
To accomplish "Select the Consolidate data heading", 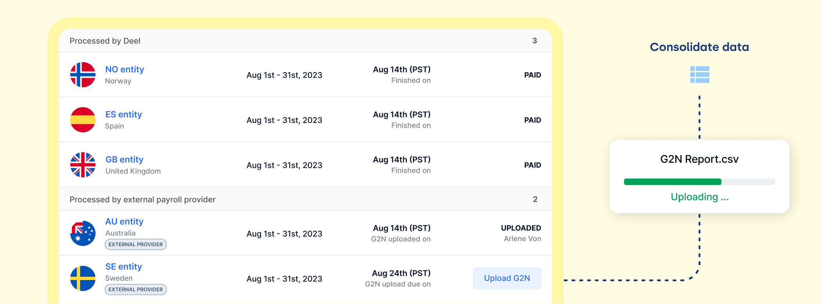I will tap(700, 47).
